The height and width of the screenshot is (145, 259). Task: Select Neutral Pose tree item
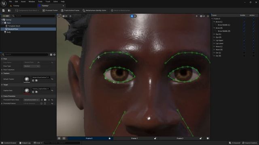click(13, 29)
